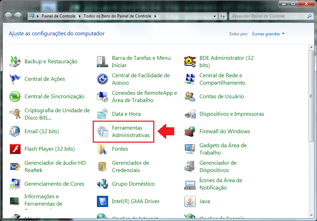Click the Central de Ações flag icon
The image size is (317, 221).
pyautogui.click(x=15, y=79)
